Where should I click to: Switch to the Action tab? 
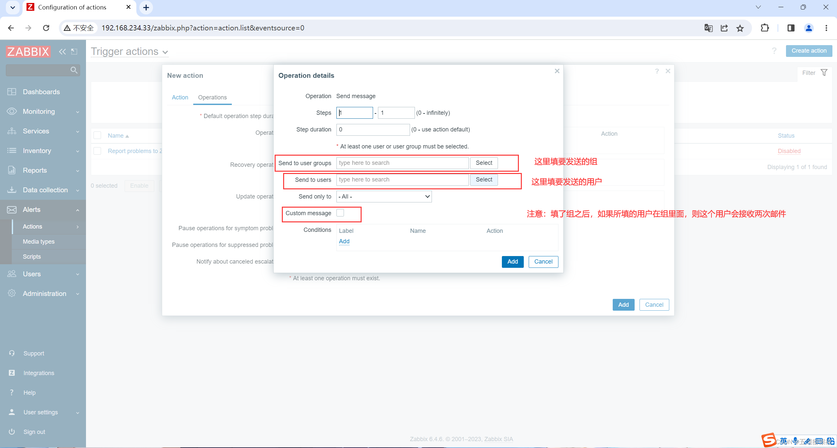pyautogui.click(x=180, y=97)
